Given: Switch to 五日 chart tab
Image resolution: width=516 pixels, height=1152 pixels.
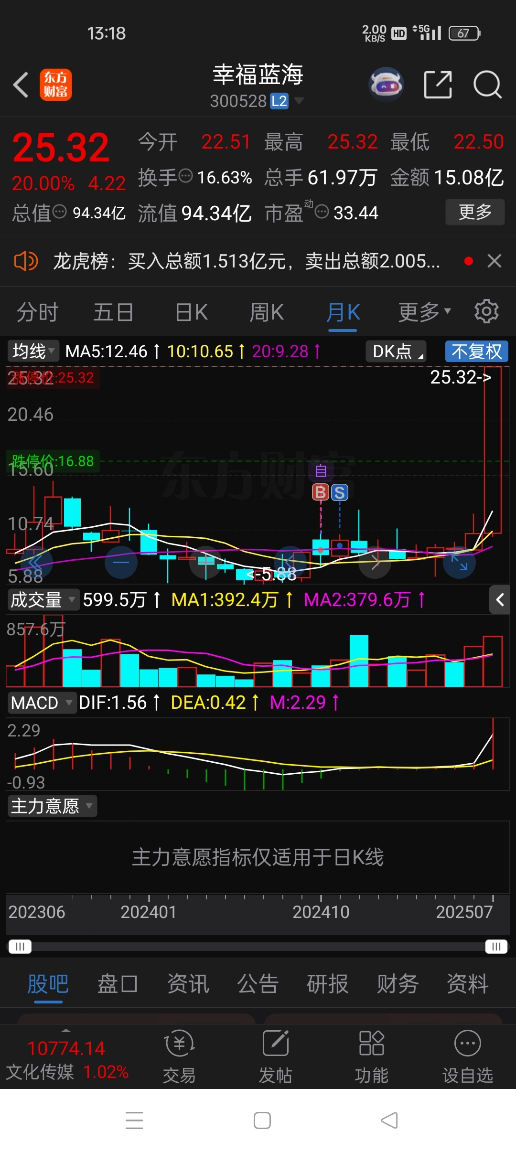Looking at the screenshot, I should pos(113,312).
